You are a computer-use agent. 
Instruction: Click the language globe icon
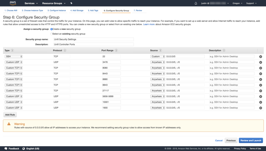click(24, 149)
